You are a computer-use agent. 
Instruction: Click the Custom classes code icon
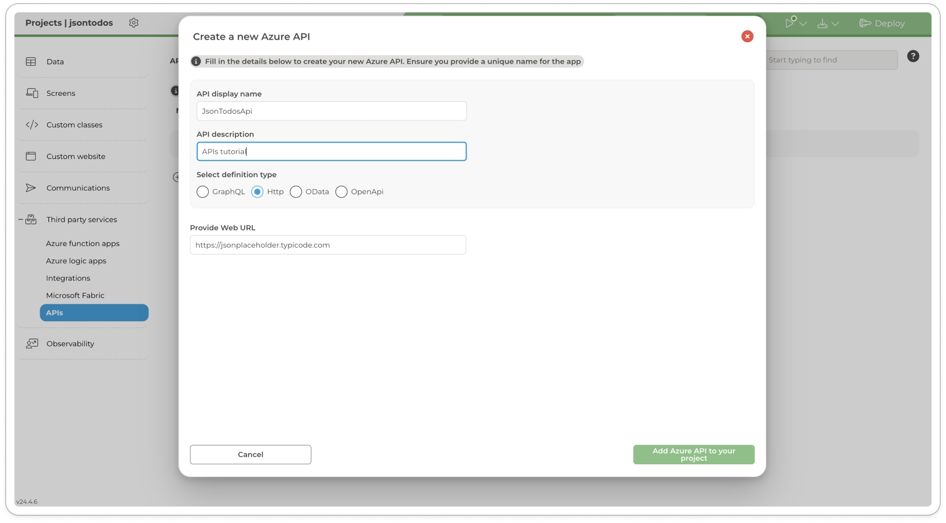[x=32, y=125]
